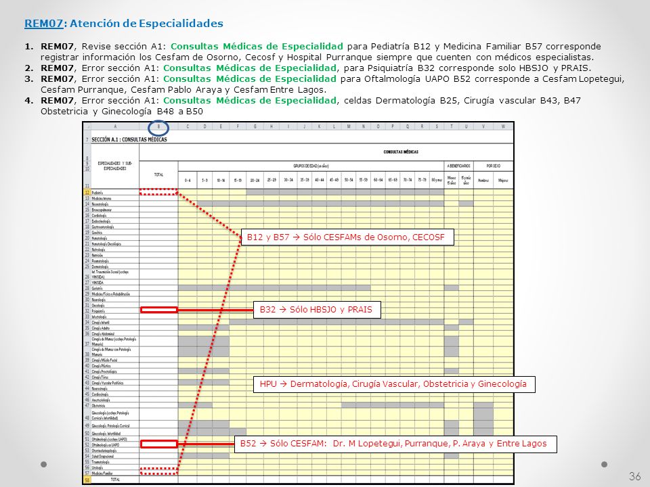Select the highlighted row 12 header
This screenshot has height=487, width=650.
(87, 193)
